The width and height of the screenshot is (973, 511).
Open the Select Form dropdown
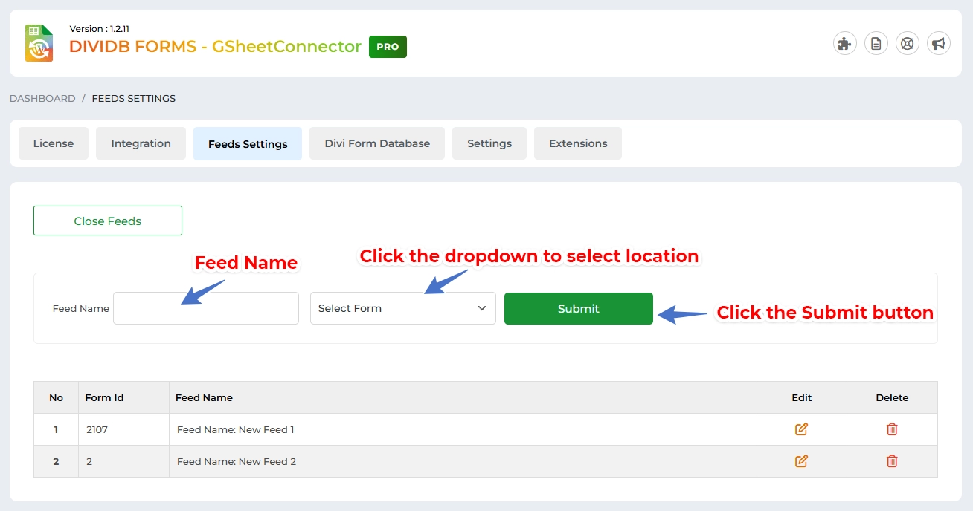click(x=402, y=307)
